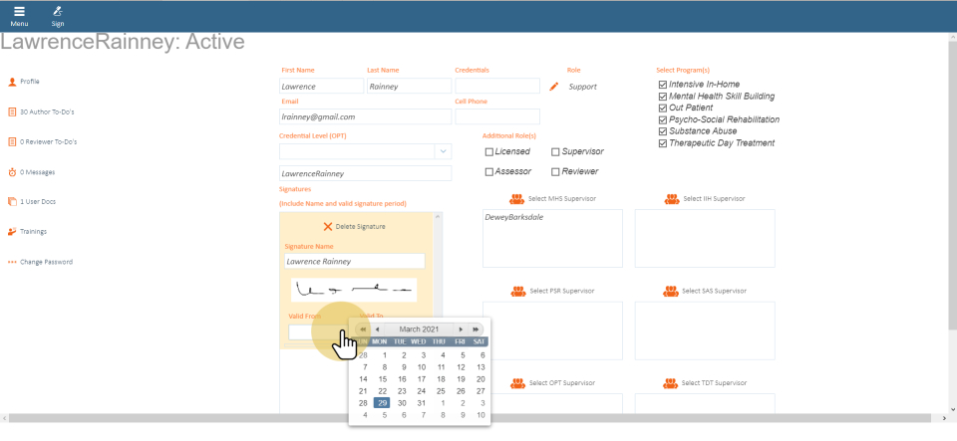
Task: Click the Select MHS Supervisor people icon
Action: (517, 199)
